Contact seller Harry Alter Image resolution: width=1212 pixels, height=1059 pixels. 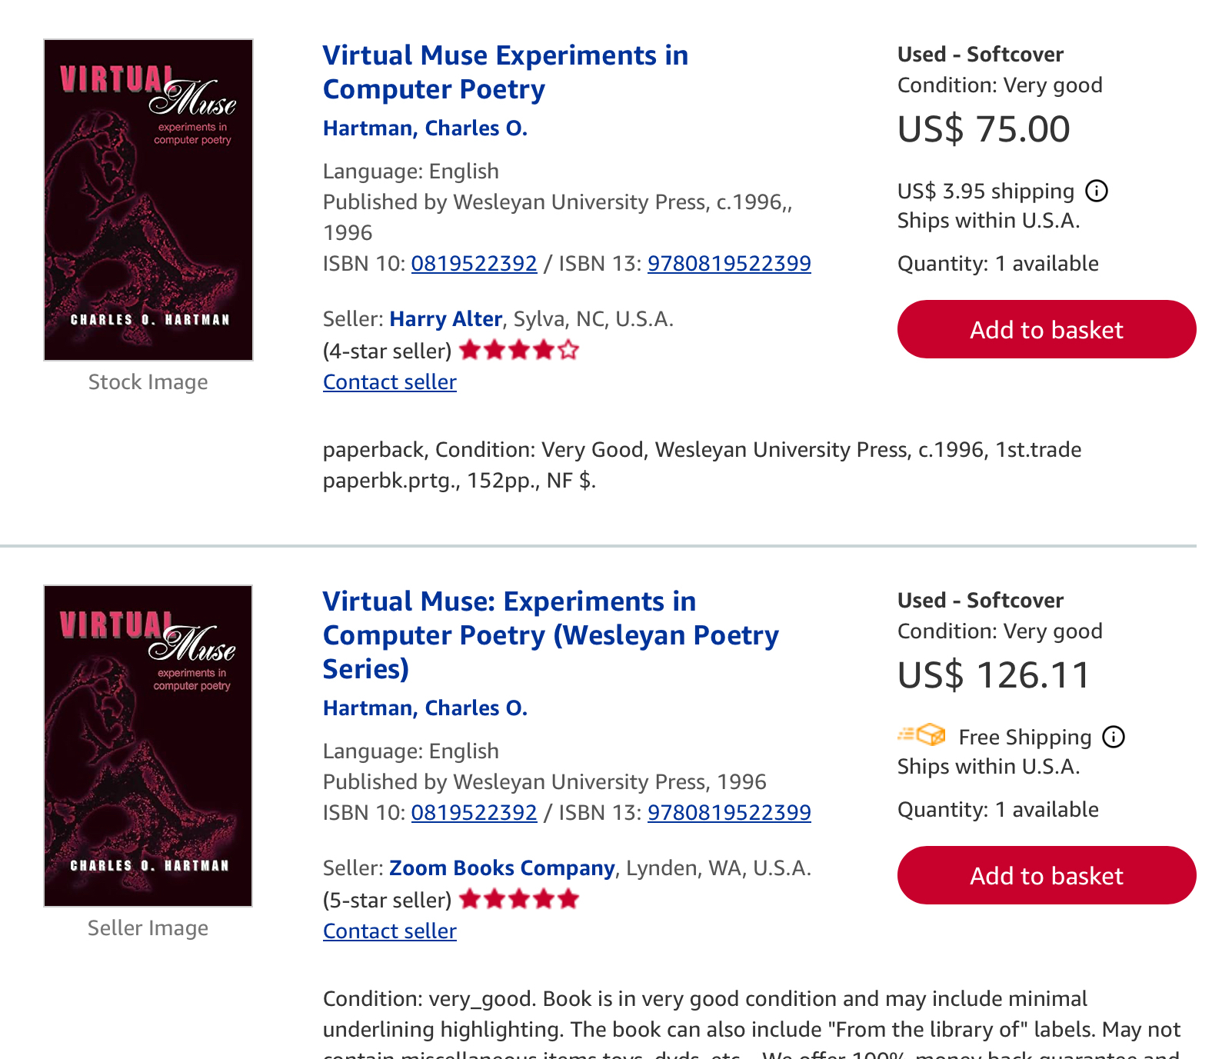point(390,382)
